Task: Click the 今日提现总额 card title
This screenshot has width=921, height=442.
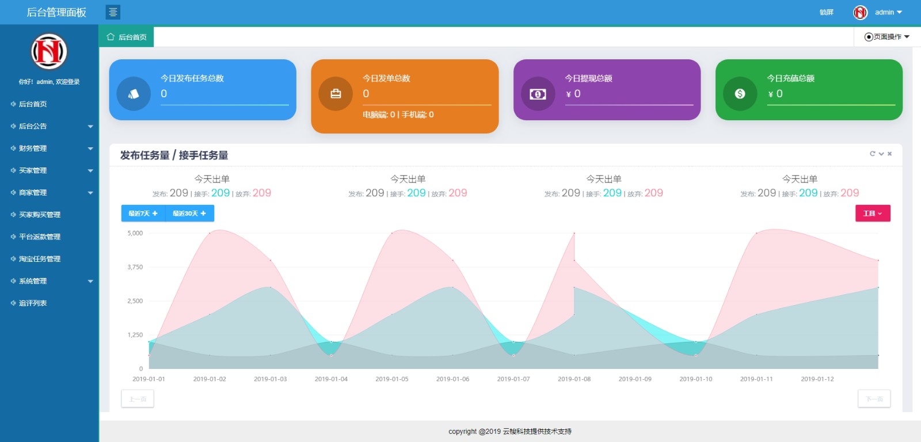Action: [x=588, y=78]
